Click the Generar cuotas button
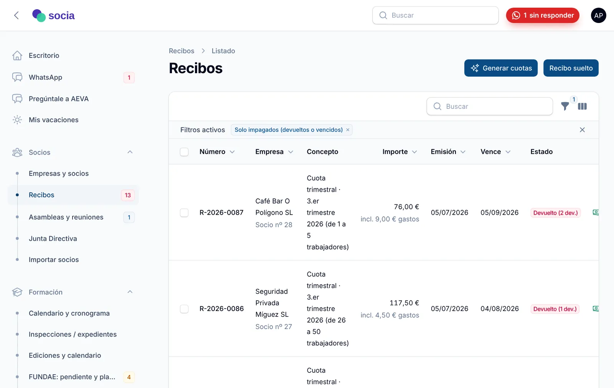This screenshot has width=614, height=388. (501, 68)
